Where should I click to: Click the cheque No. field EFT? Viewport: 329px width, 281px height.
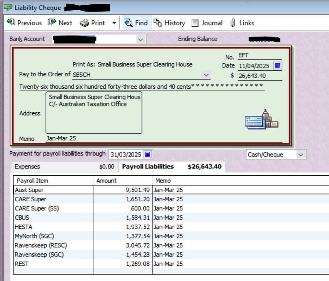(x=260, y=55)
